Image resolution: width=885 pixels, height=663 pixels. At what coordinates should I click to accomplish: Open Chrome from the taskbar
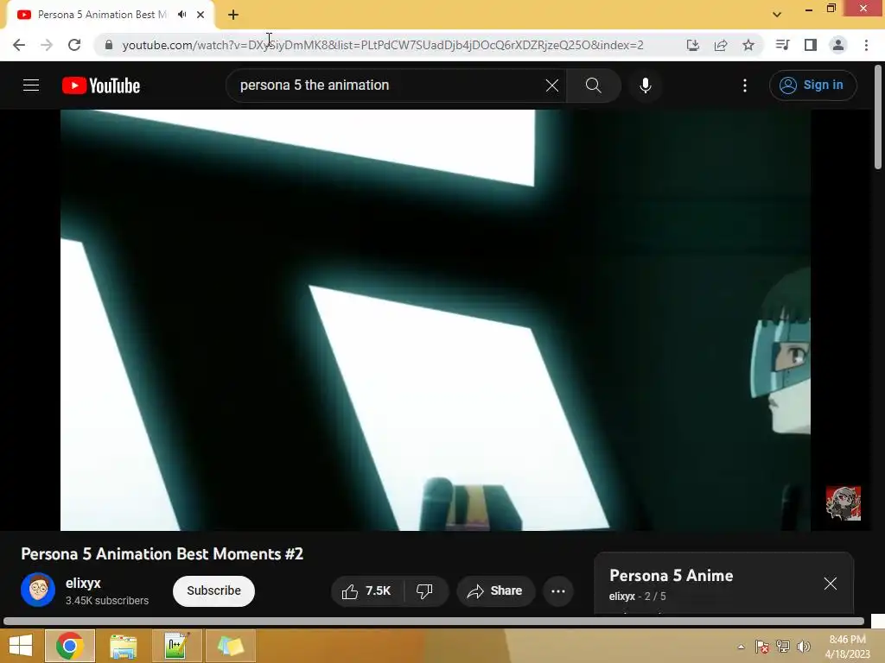coord(69,646)
